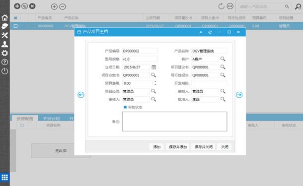303x186 pixels.
Task: Open the lookup for 编制人 field
Action: click(x=223, y=91)
